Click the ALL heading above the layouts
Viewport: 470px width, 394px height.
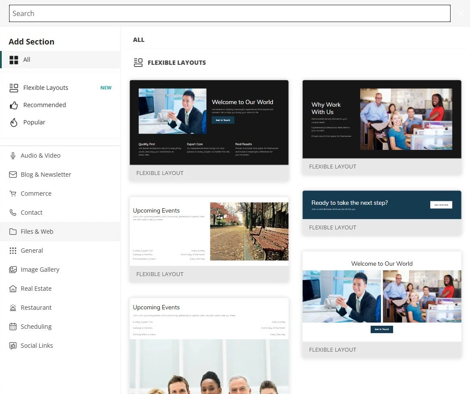tap(139, 40)
